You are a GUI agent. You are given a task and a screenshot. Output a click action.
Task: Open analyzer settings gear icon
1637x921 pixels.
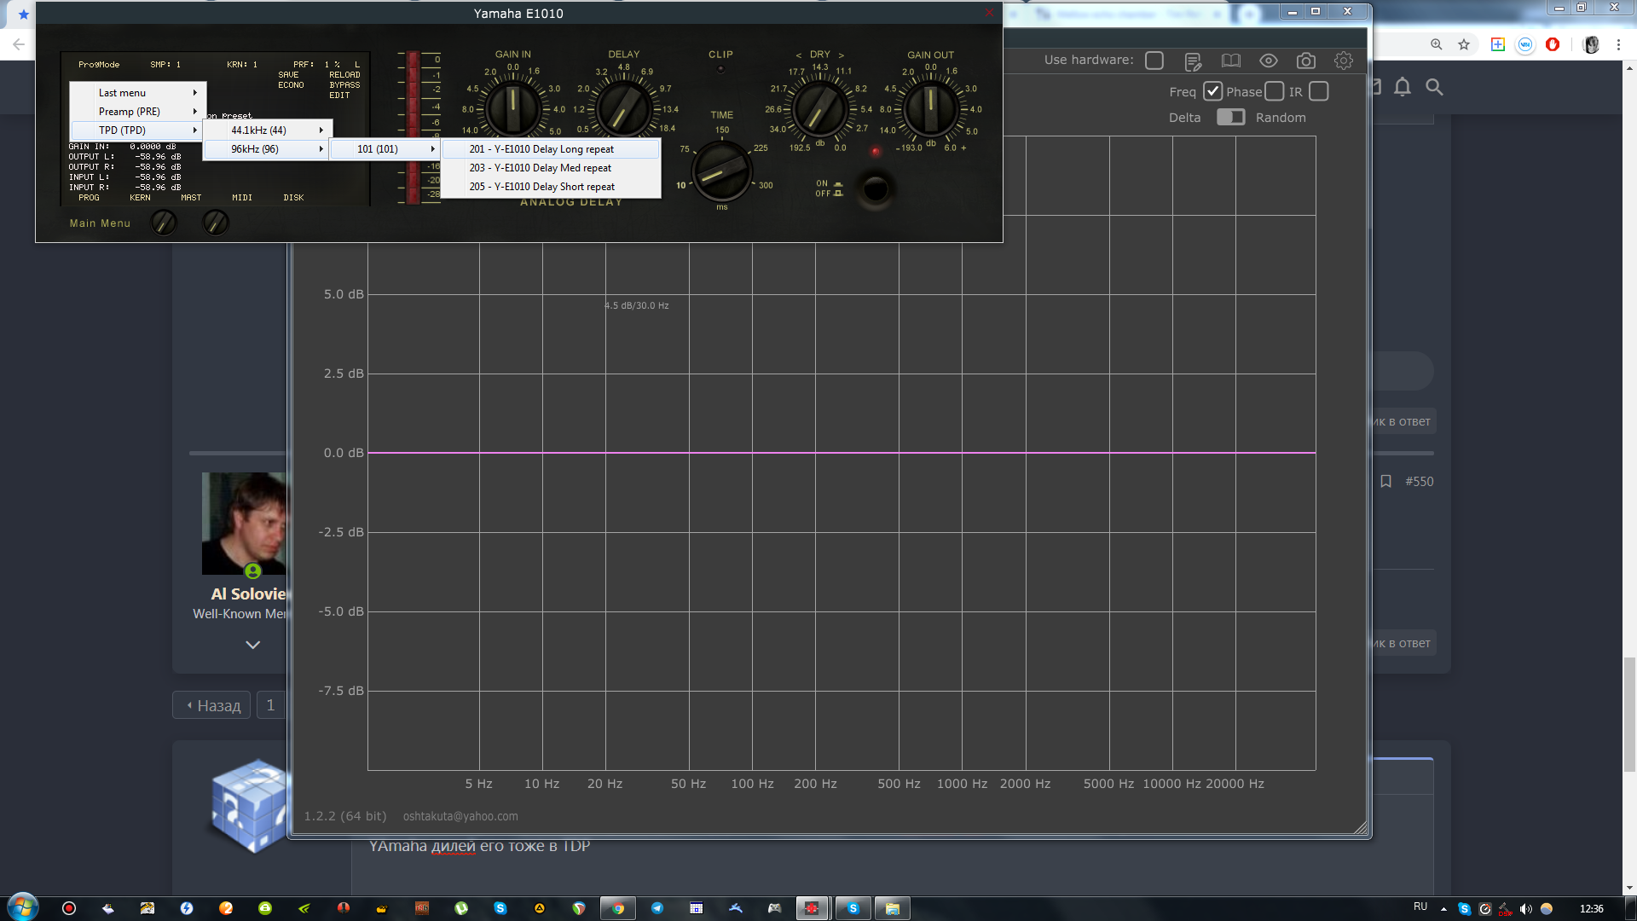click(1344, 61)
